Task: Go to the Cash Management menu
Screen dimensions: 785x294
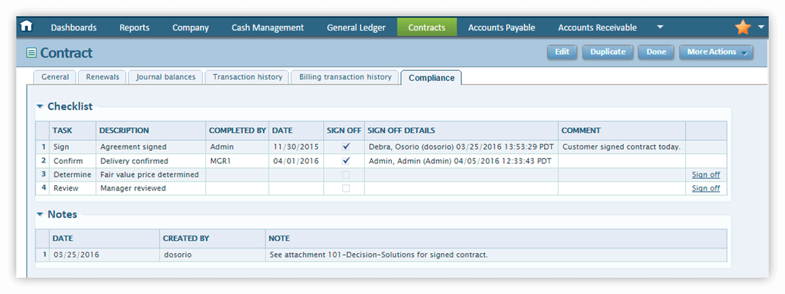Action: tap(267, 28)
